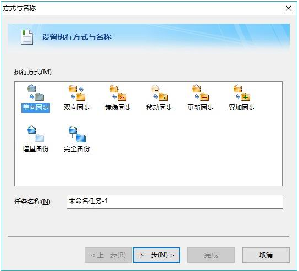Click the 单向同步 label text
Image resolution: width=299 pixels, height=271 pixels.
coord(36,108)
